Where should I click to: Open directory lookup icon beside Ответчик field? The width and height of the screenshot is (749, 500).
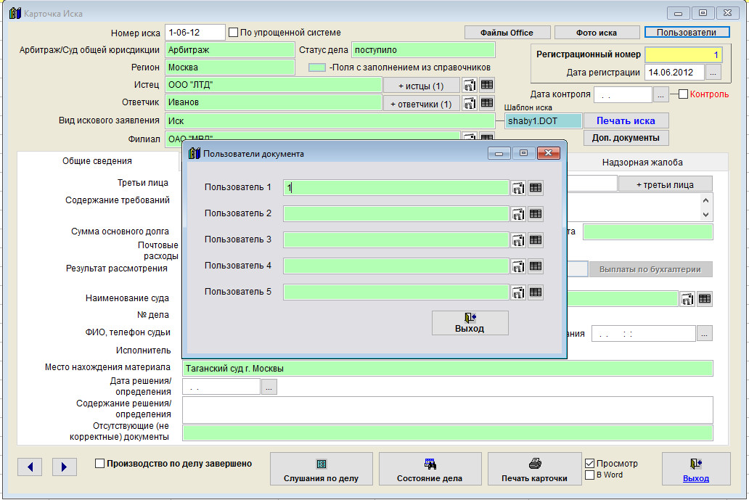click(470, 103)
